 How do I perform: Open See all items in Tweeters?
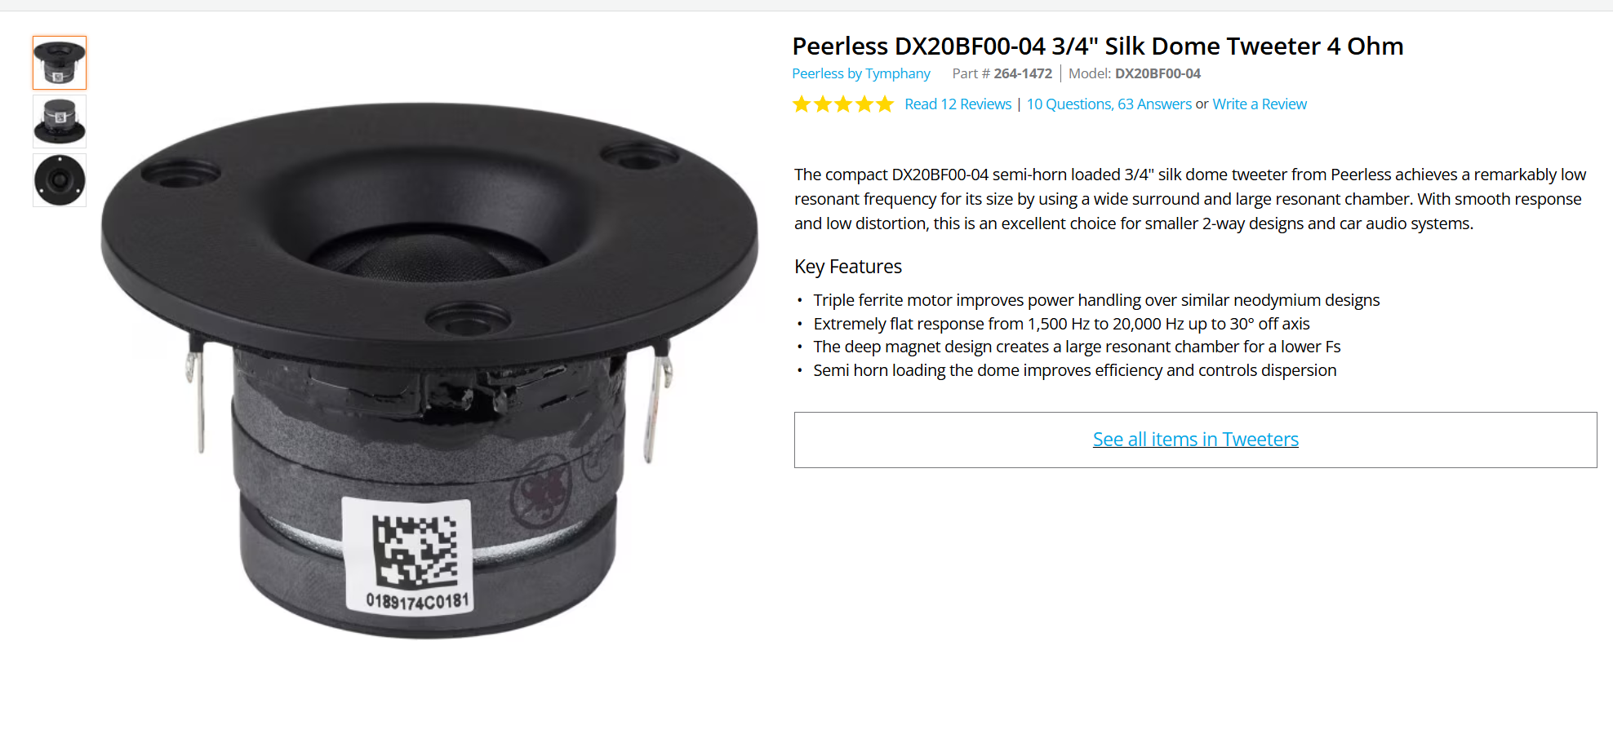pyautogui.click(x=1195, y=440)
